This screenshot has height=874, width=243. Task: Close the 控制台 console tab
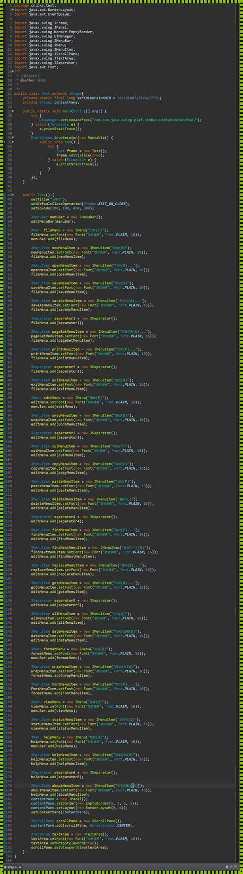pyautogui.click(x=20, y=867)
